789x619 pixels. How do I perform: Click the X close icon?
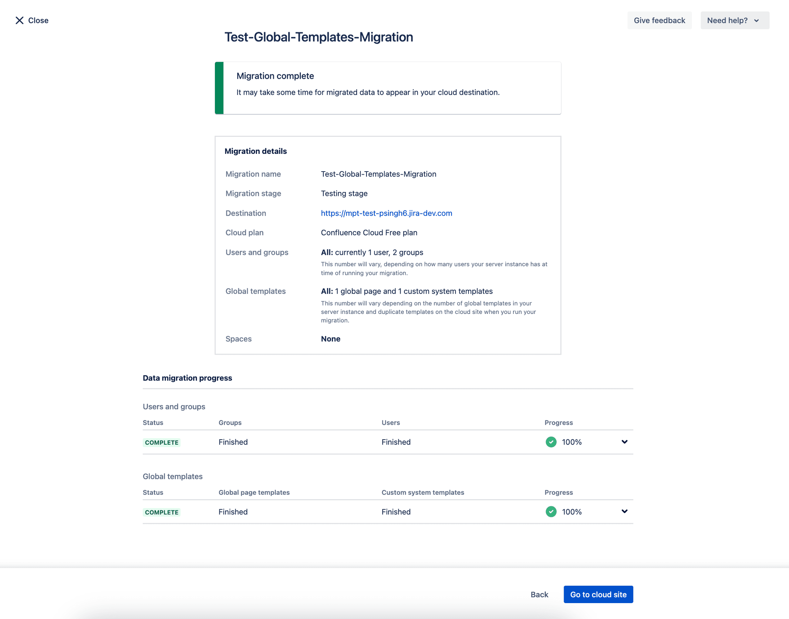pos(20,20)
